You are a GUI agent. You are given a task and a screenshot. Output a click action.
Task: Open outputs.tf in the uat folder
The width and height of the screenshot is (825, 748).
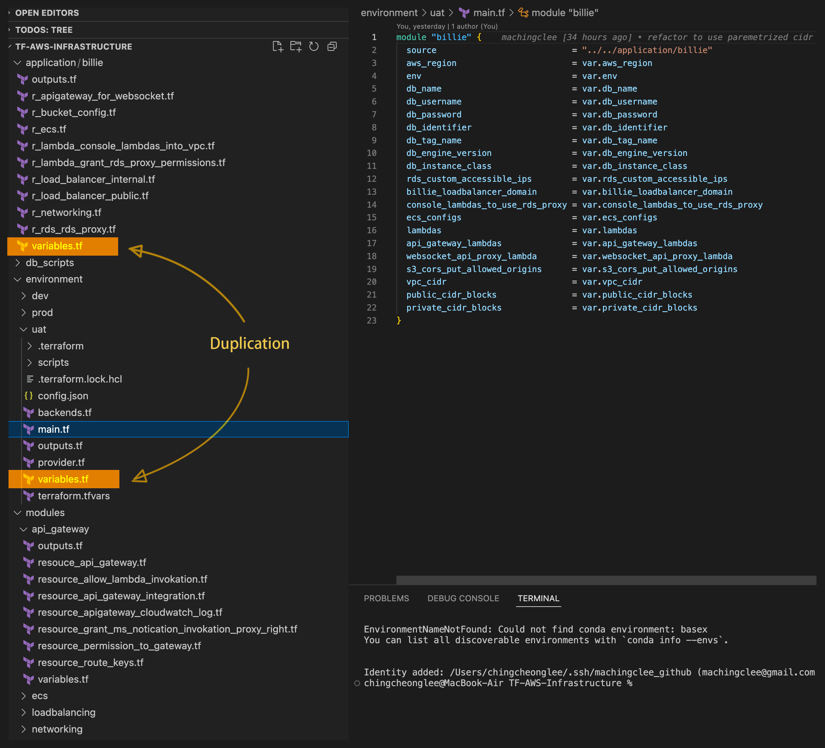178,446
